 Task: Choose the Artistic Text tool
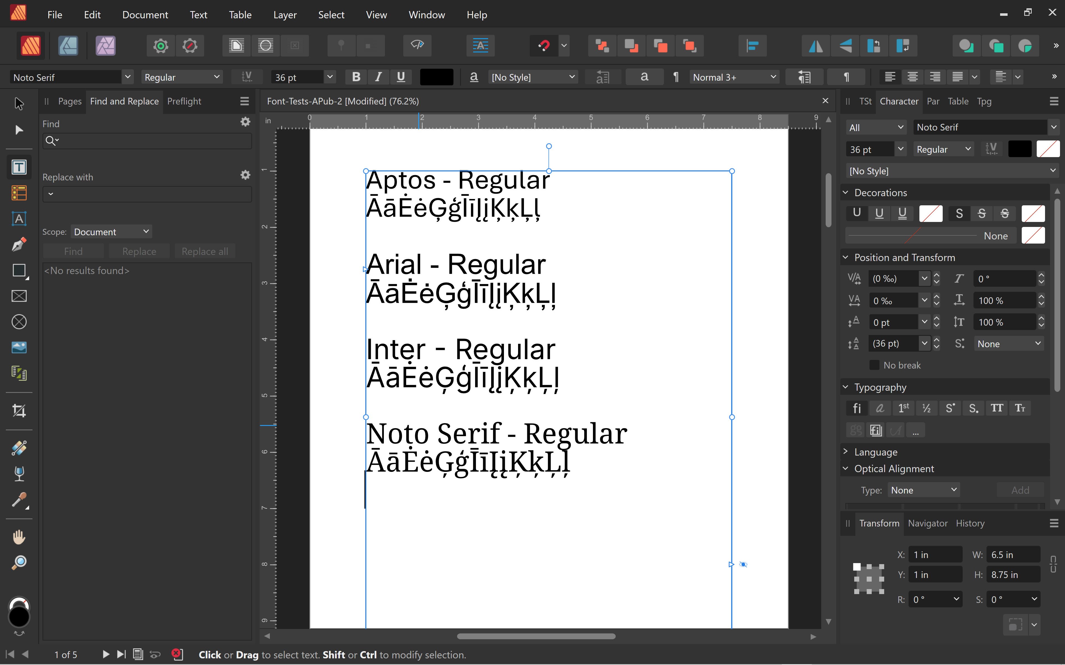click(19, 219)
